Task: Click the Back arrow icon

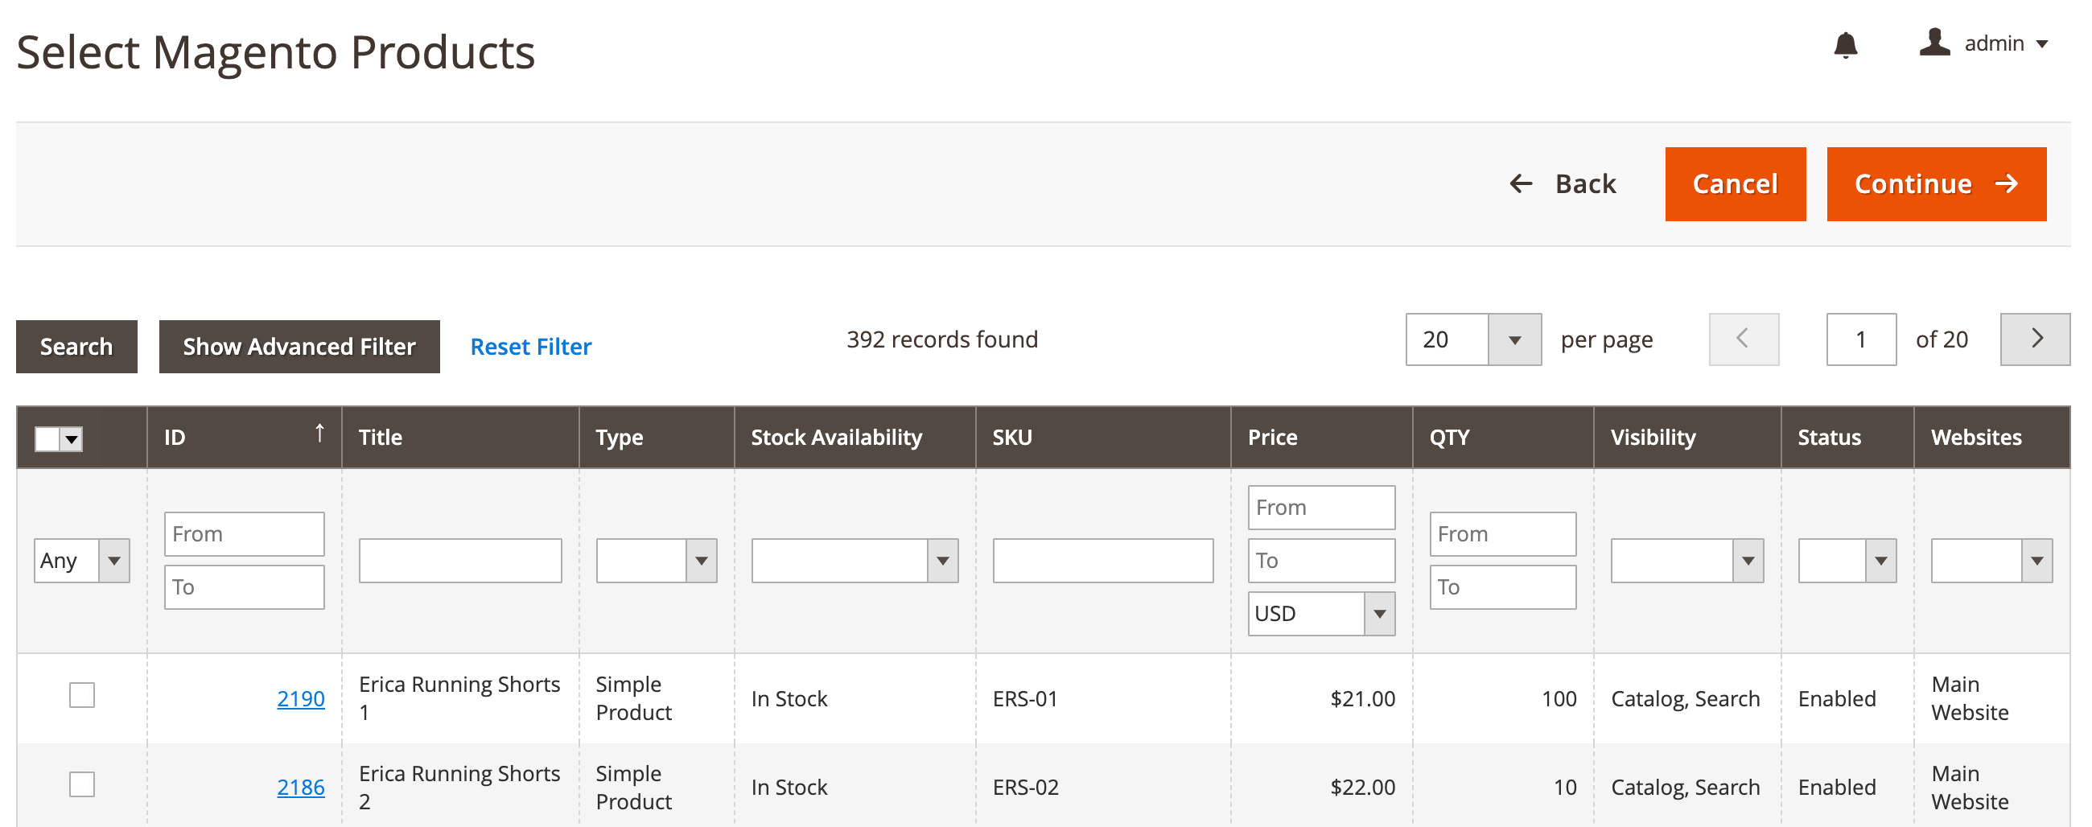Action: (1520, 184)
